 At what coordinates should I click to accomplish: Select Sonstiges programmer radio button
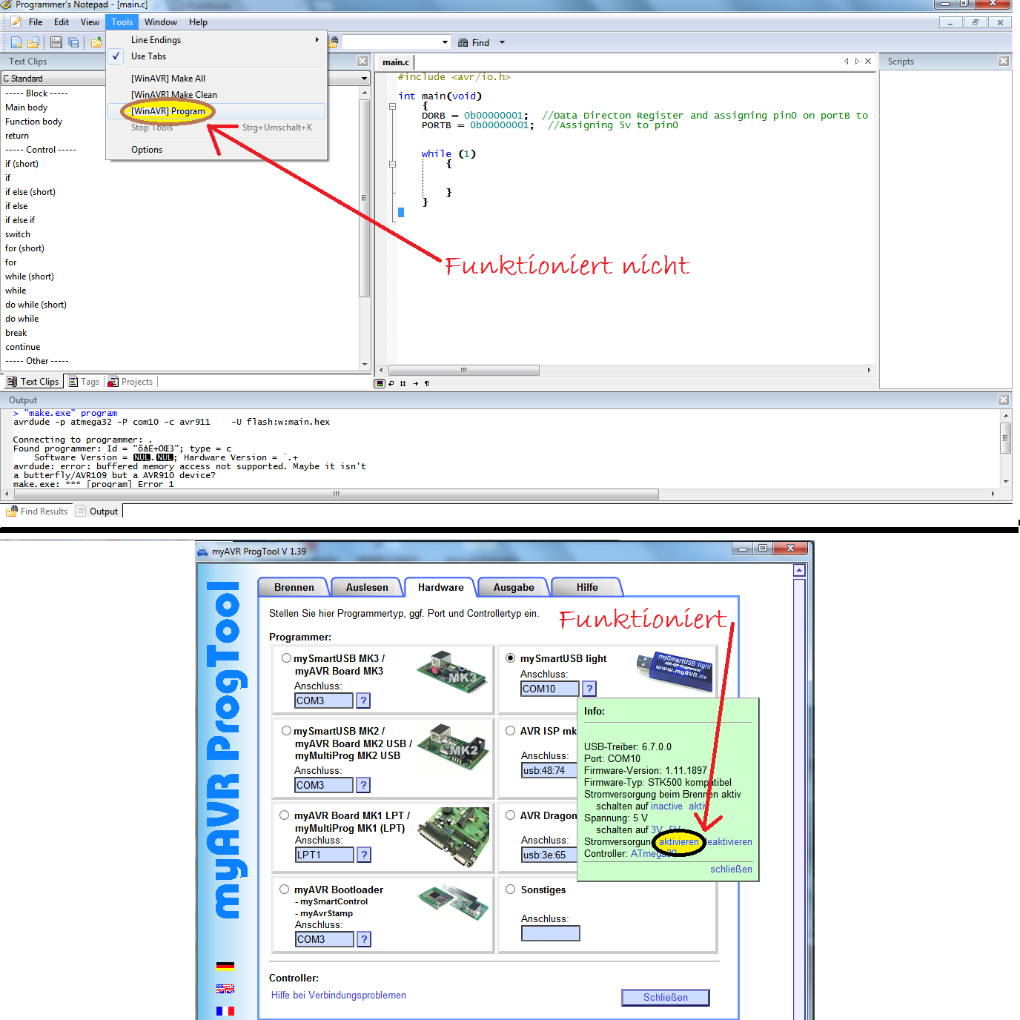(511, 889)
